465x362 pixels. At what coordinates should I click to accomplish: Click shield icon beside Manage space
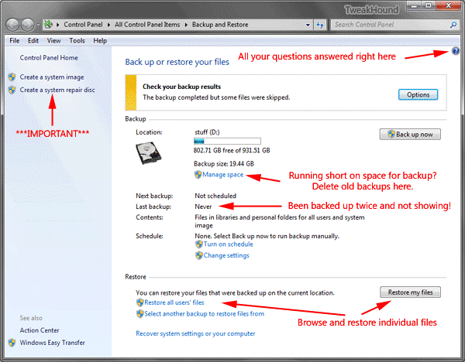[198, 175]
